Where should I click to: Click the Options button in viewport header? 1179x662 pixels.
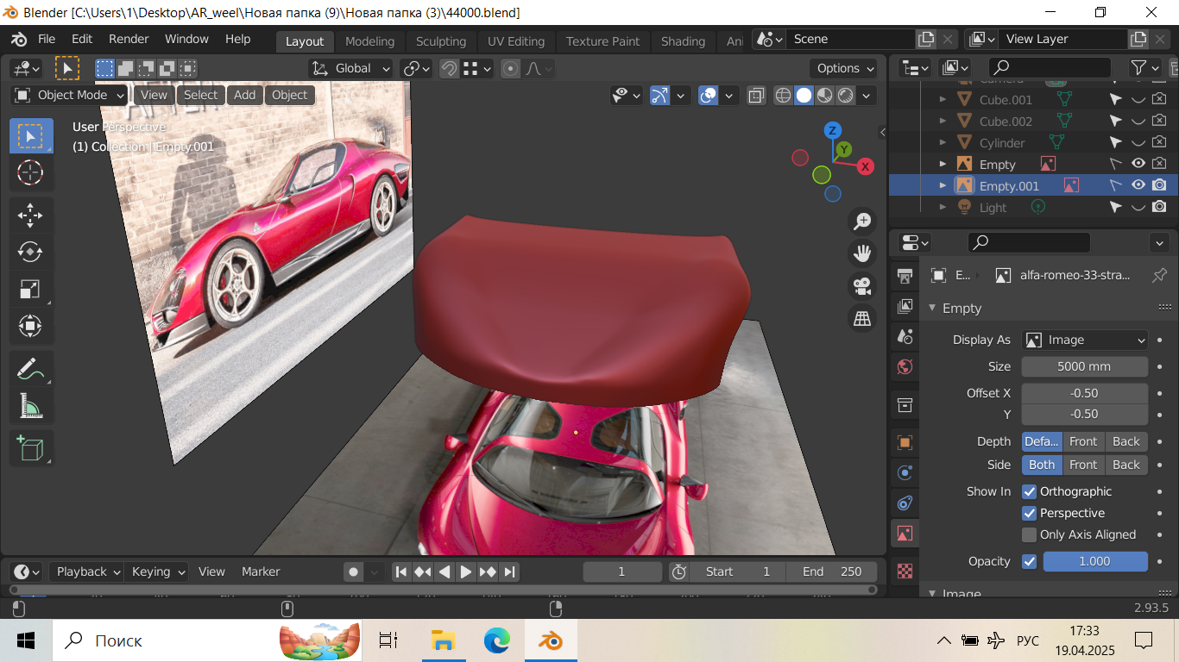click(x=844, y=68)
